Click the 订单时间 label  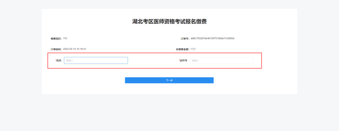click(56, 49)
